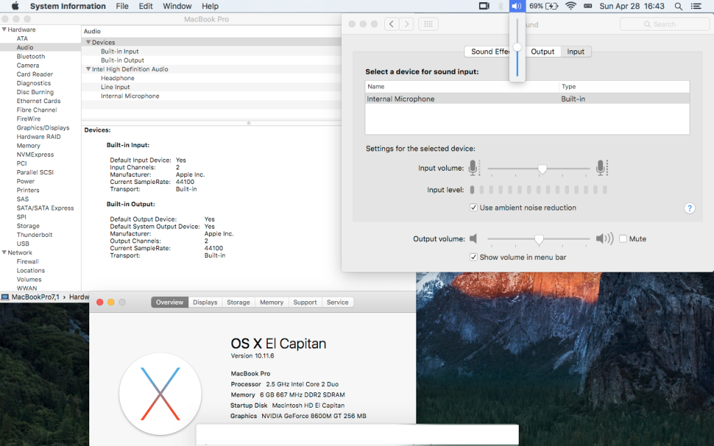Enable the Mute checkbox for output volume
Image resolution: width=714 pixels, height=446 pixels.
click(x=623, y=238)
